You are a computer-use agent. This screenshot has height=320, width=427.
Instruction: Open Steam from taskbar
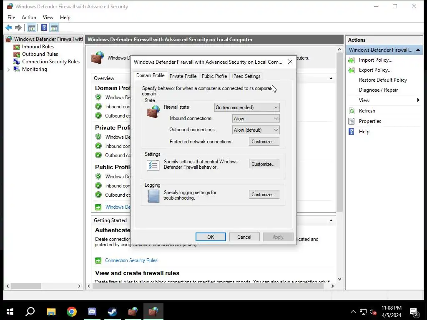[112, 312]
